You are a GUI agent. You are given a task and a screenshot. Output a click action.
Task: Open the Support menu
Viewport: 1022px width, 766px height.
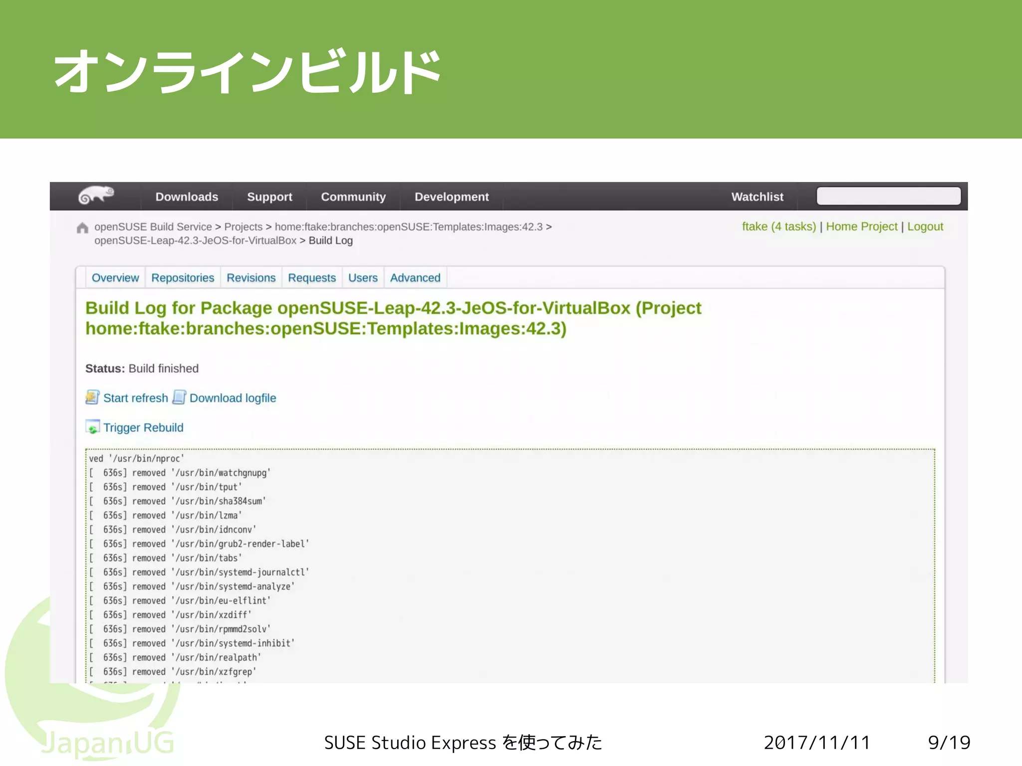(x=269, y=196)
